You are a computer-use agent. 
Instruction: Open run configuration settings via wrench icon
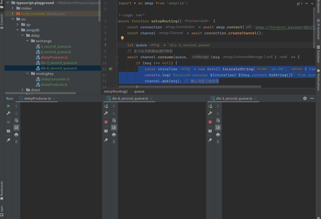point(8,113)
